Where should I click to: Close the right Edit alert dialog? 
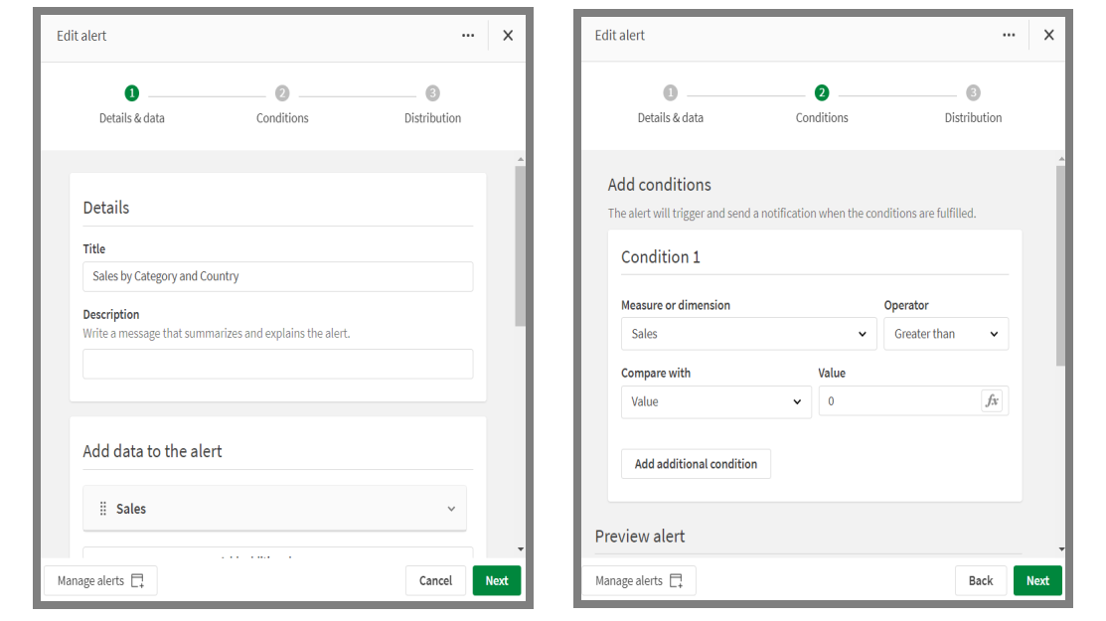coord(1049,35)
